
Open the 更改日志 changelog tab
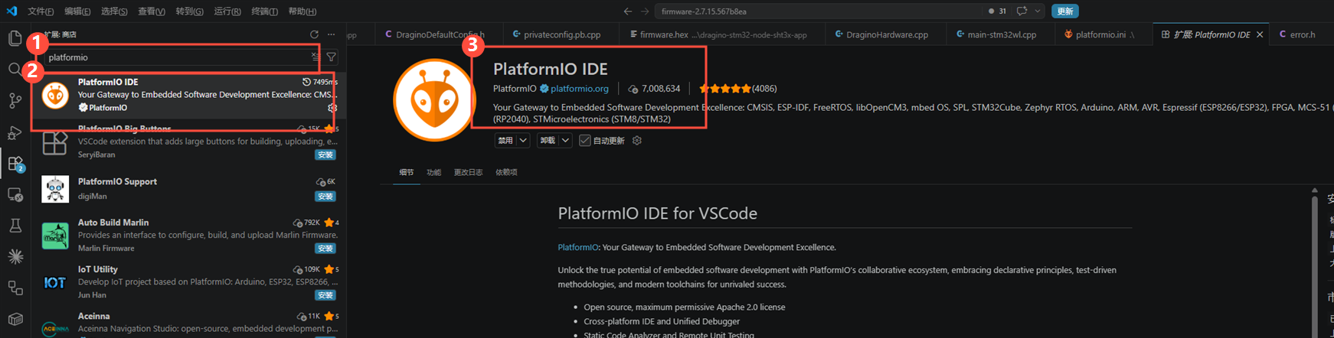468,172
